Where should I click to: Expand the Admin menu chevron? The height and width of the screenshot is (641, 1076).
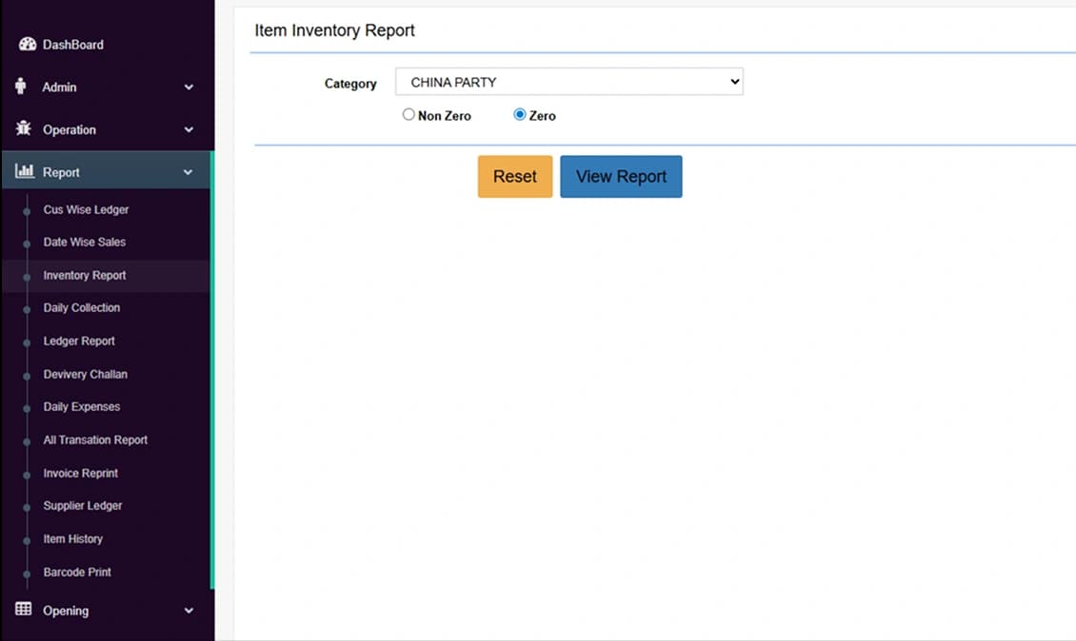(189, 87)
